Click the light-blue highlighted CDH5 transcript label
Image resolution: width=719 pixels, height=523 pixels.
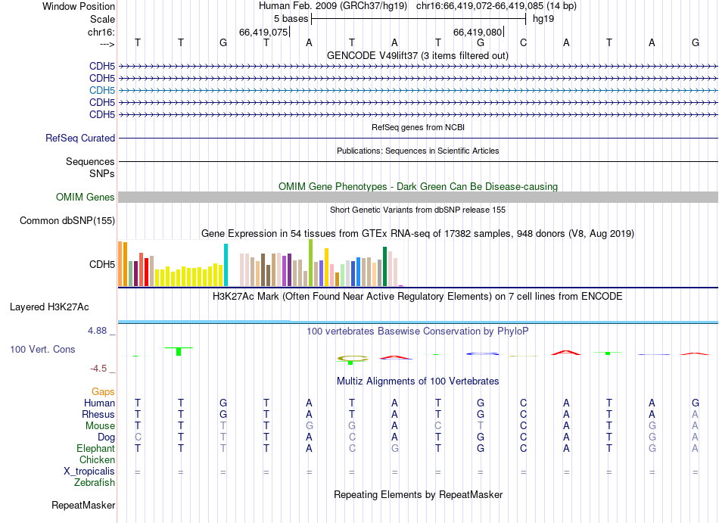tap(102, 90)
